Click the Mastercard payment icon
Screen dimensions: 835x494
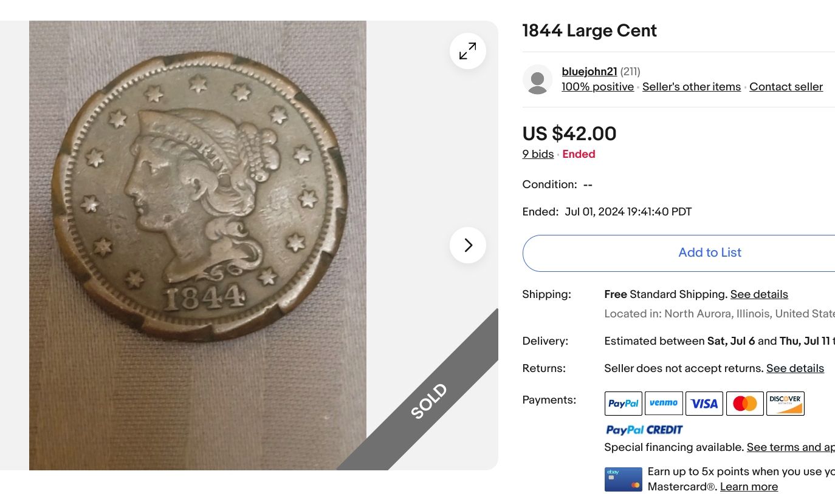coord(744,404)
